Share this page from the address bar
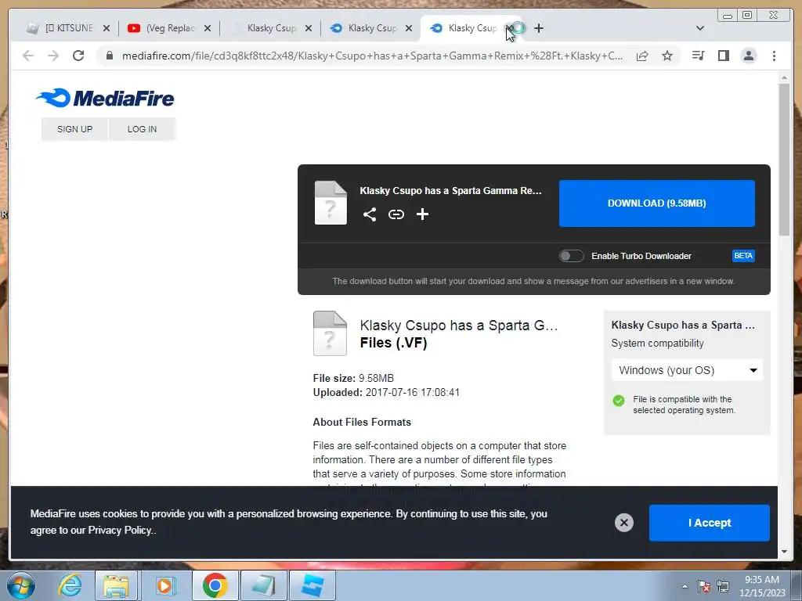Image resolution: width=802 pixels, height=601 pixels. coord(642,56)
